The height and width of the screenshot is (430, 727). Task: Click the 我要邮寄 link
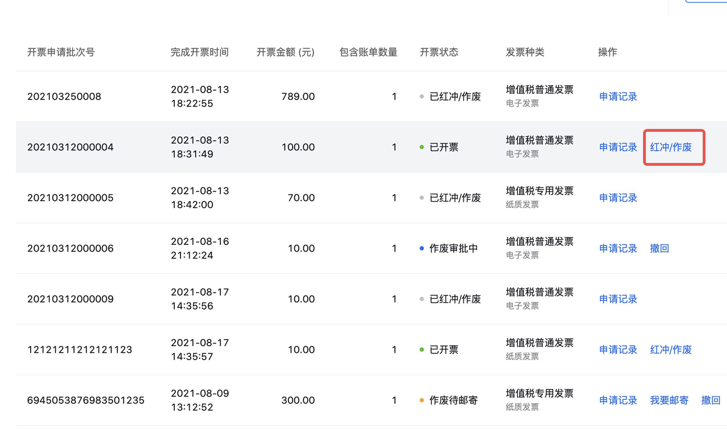coord(669,400)
